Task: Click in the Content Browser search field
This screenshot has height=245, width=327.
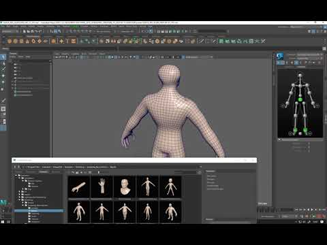Action: (x=185, y=172)
